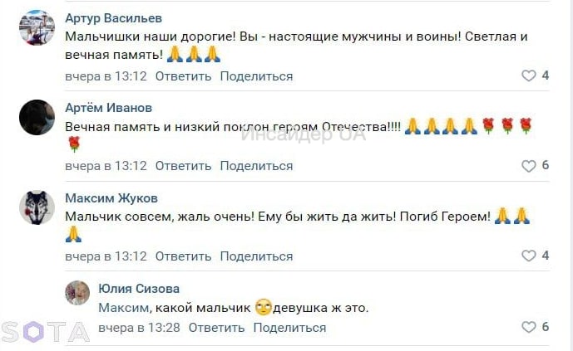573x351 pixels.
Task: Reply to Артур Васильев's comment via Ответить
Action: tap(183, 76)
